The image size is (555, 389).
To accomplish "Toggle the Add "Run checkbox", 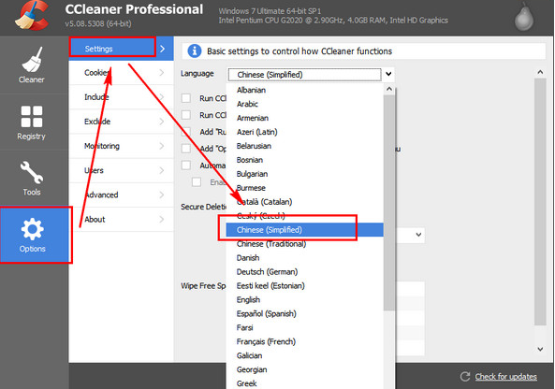I will pos(186,132).
